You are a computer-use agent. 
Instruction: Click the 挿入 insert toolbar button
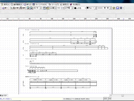(5, 8)
